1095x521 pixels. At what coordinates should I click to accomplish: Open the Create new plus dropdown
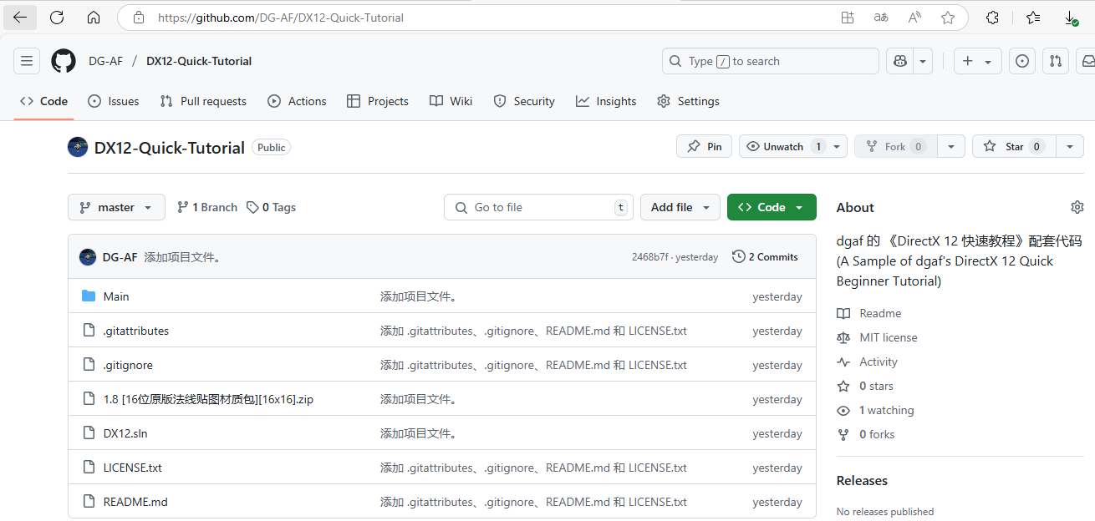(x=977, y=61)
